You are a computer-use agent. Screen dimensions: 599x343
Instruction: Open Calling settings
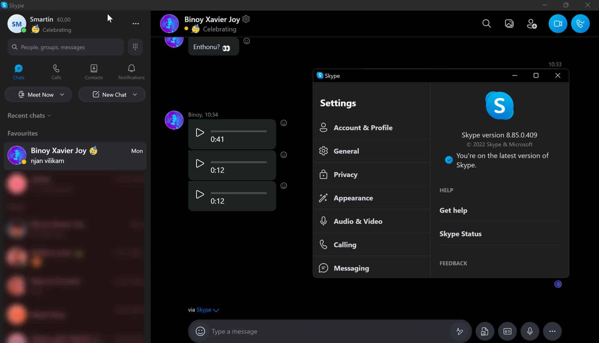[x=371, y=245]
